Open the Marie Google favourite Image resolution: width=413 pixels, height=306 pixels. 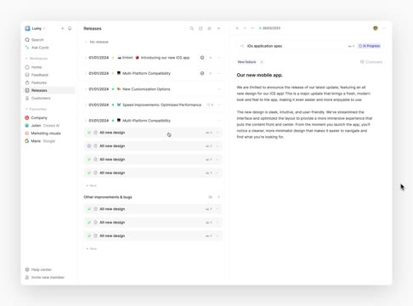40,141
